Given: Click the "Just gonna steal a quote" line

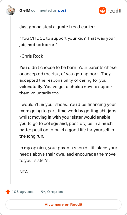Looking at the screenshot, I should click(57, 27).
